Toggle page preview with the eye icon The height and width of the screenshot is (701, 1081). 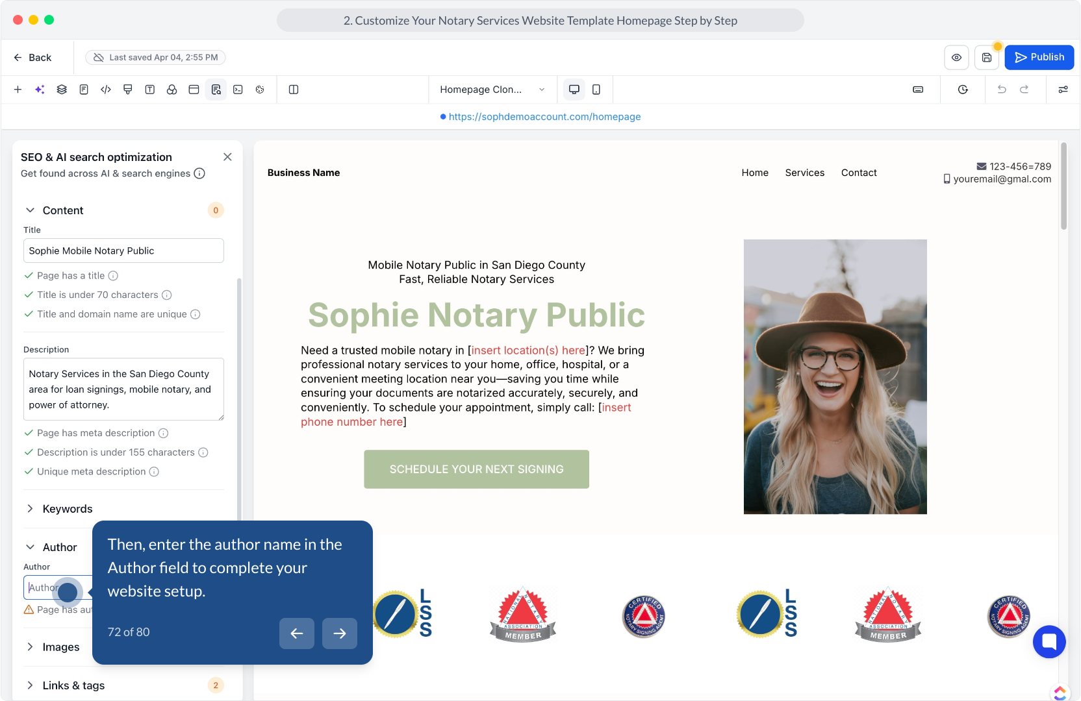click(x=956, y=58)
